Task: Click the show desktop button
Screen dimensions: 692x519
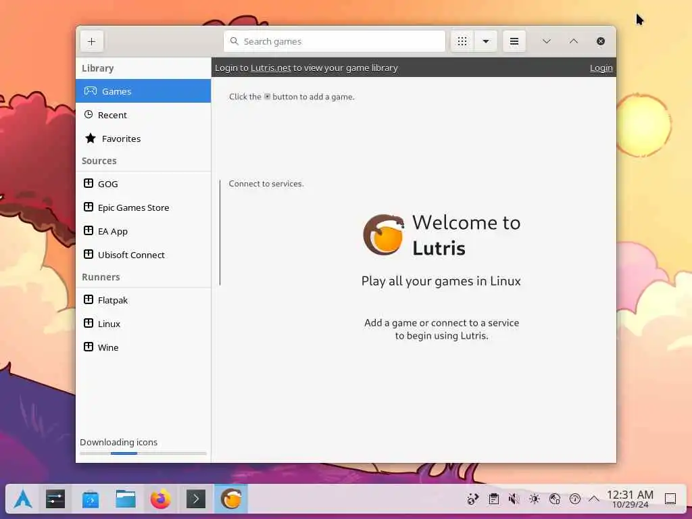Action: pyautogui.click(x=670, y=499)
